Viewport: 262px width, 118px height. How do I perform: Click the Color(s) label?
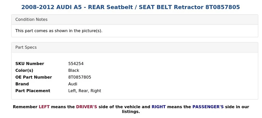(x=24, y=70)
